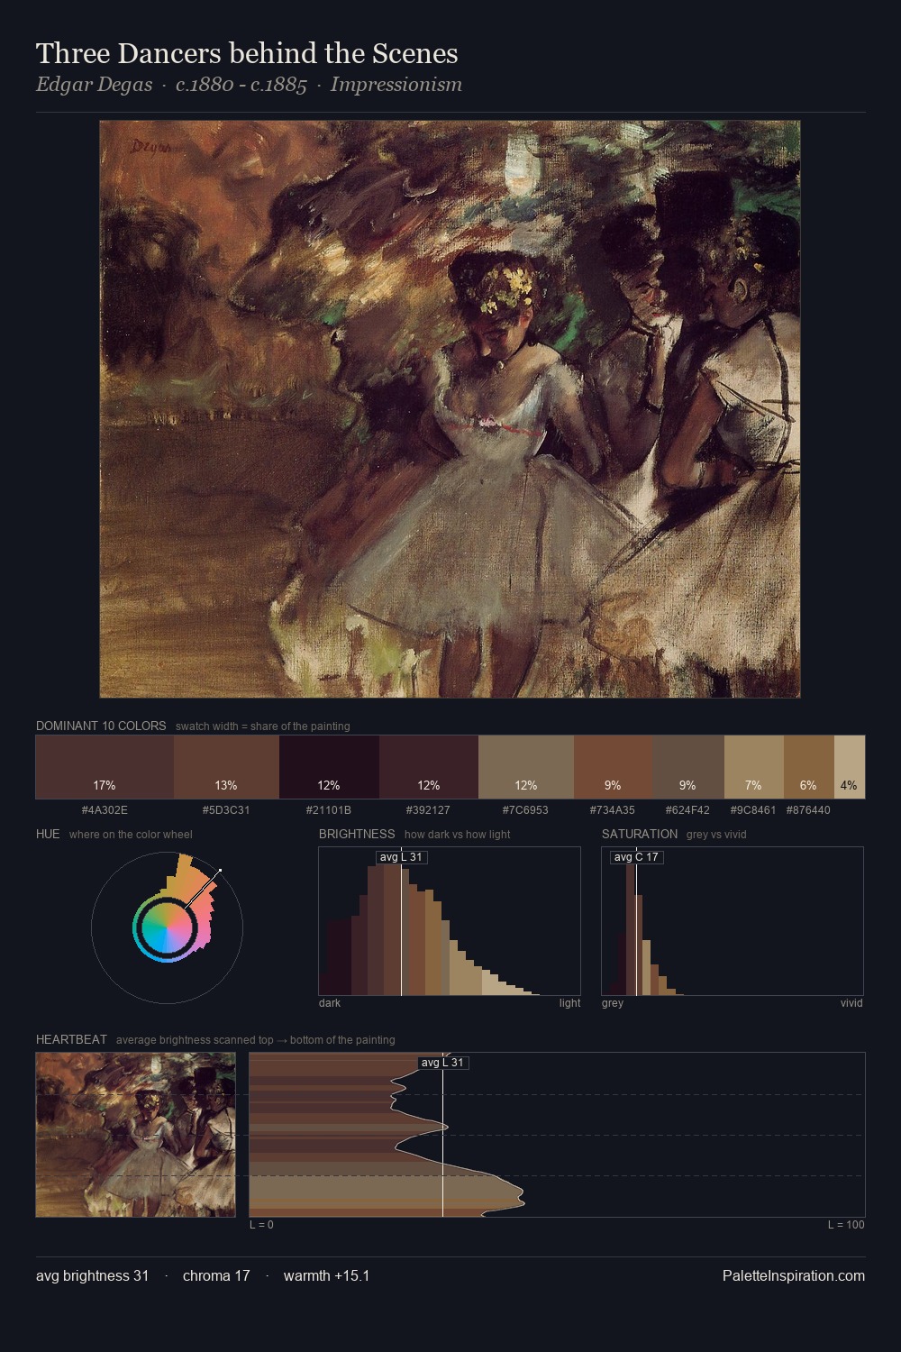
Task: Select the #4A302E swatch showing 17%
Action: (x=105, y=767)
